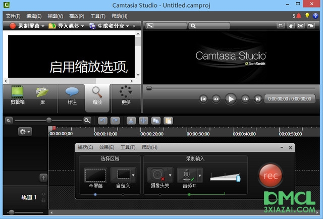
Task: Open Capture menu in recorder window
Action: [x=85, y=147]
